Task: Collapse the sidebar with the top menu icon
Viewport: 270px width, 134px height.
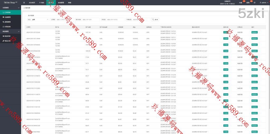Action: coord(24,3)
